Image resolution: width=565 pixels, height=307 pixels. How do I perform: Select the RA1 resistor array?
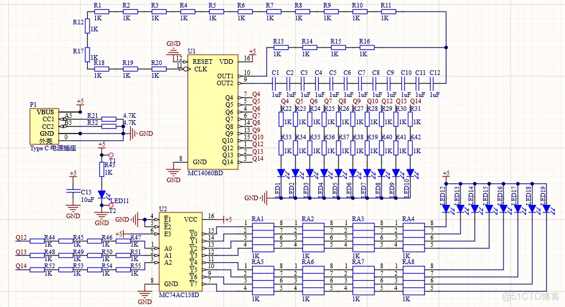click(x=263, y=237)
